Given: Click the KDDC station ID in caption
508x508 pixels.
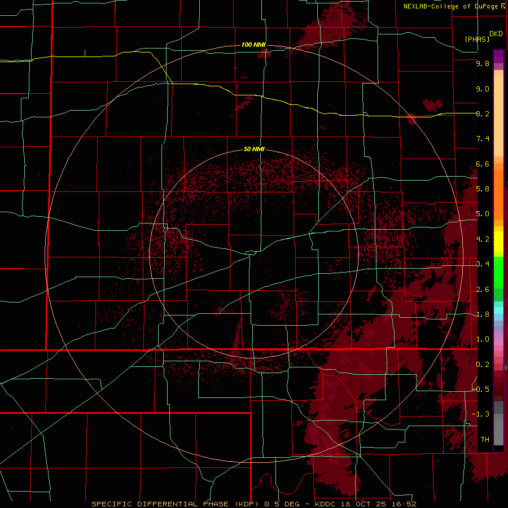Looking at the screenshot, I should tap(325, 504).
